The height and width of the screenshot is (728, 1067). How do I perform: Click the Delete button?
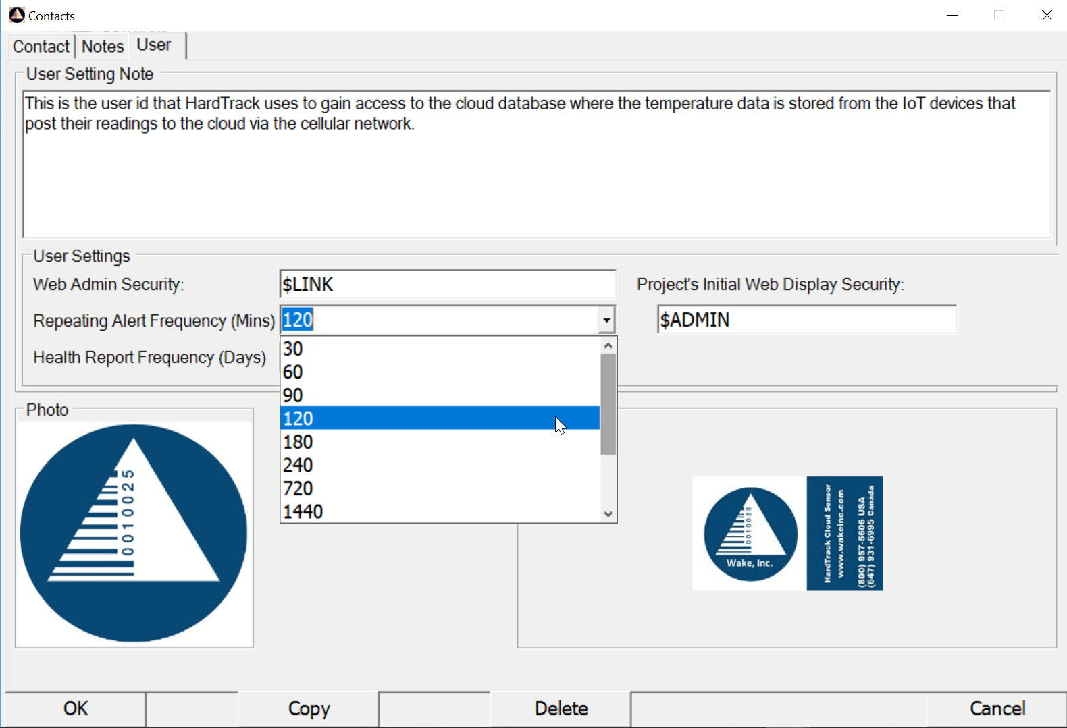(561, 708)
